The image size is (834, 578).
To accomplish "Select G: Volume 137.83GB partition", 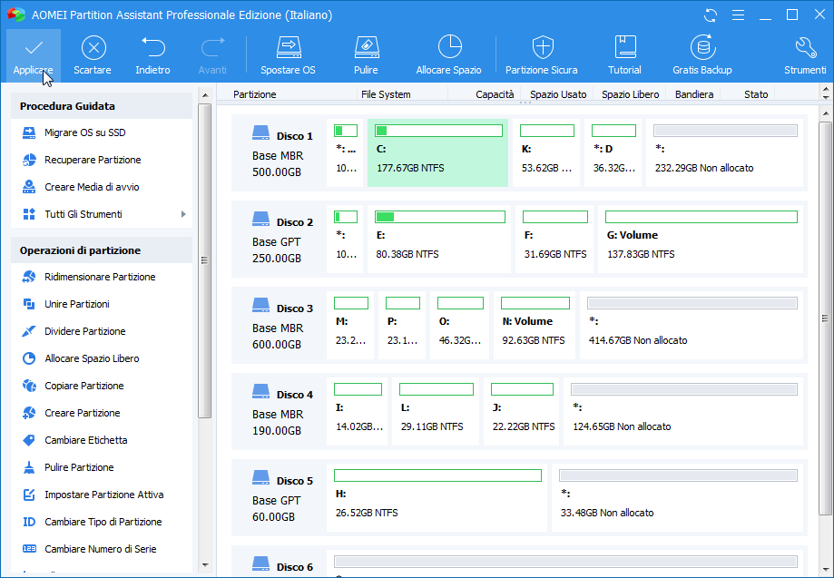I will pyautogui.click(x=701, y=240).
